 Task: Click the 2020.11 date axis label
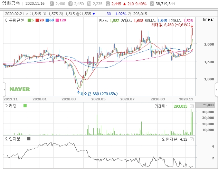pos(186,99)
